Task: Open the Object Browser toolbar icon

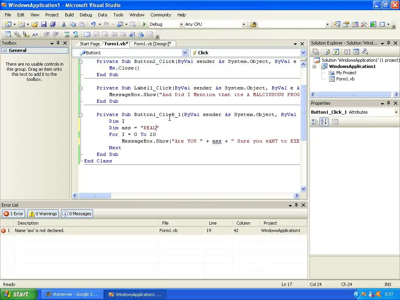Action: (x=355, y=24)
